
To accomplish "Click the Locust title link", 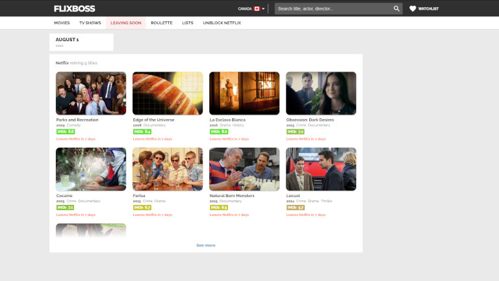I will click(x=293, y=196).
